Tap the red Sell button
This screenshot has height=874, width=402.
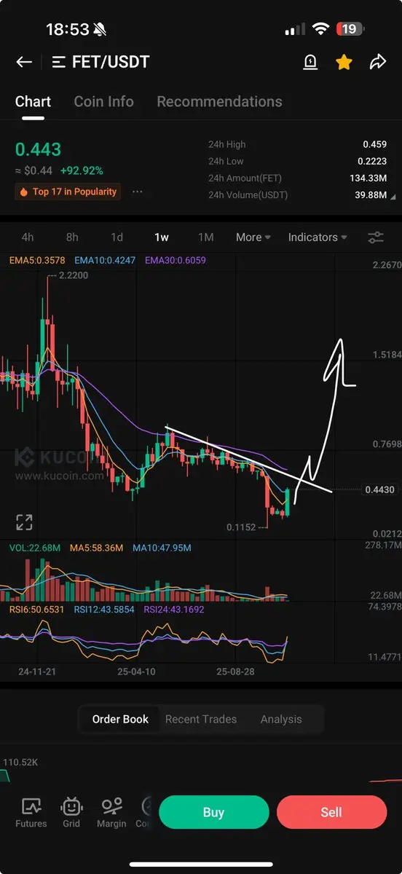331,812
